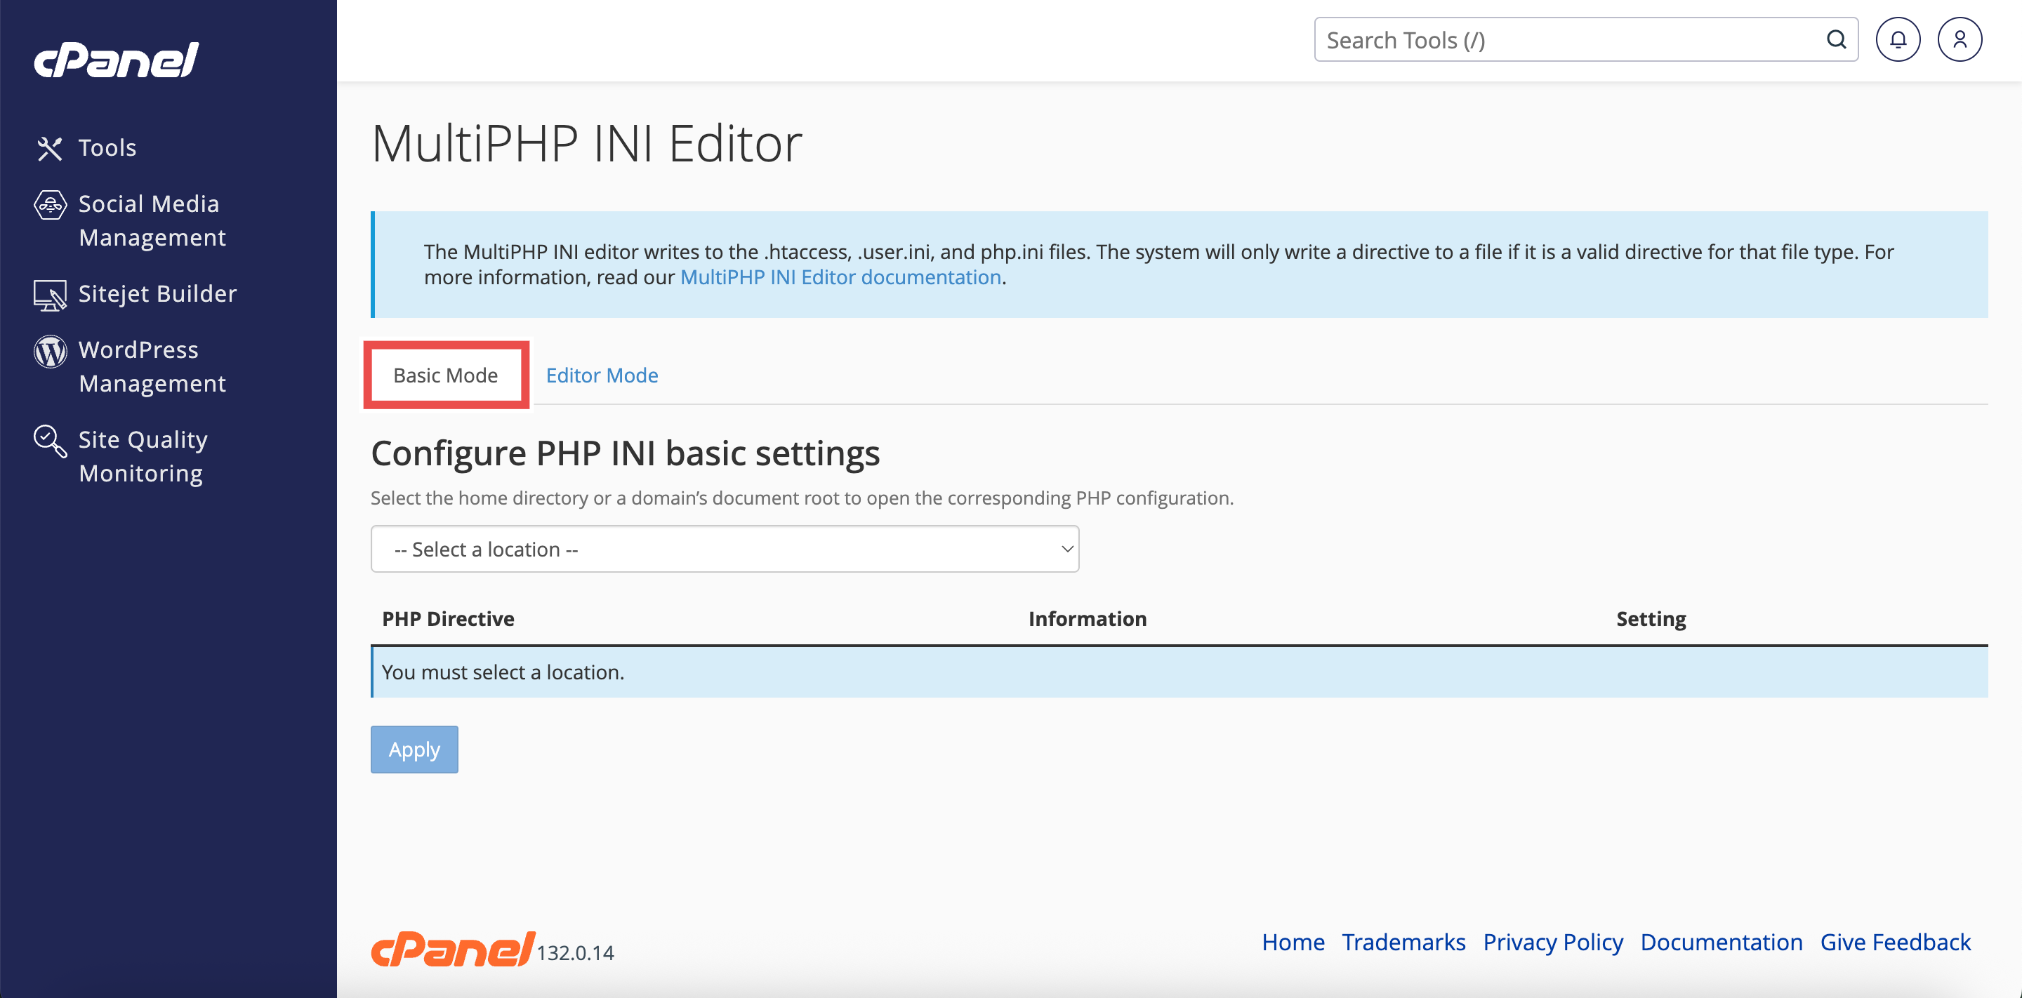Focus the Search Tools input field
2022x998 pixels.
(1570, 40)
